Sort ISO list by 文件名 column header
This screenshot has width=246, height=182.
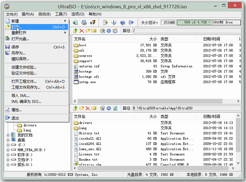click(103, 39)
